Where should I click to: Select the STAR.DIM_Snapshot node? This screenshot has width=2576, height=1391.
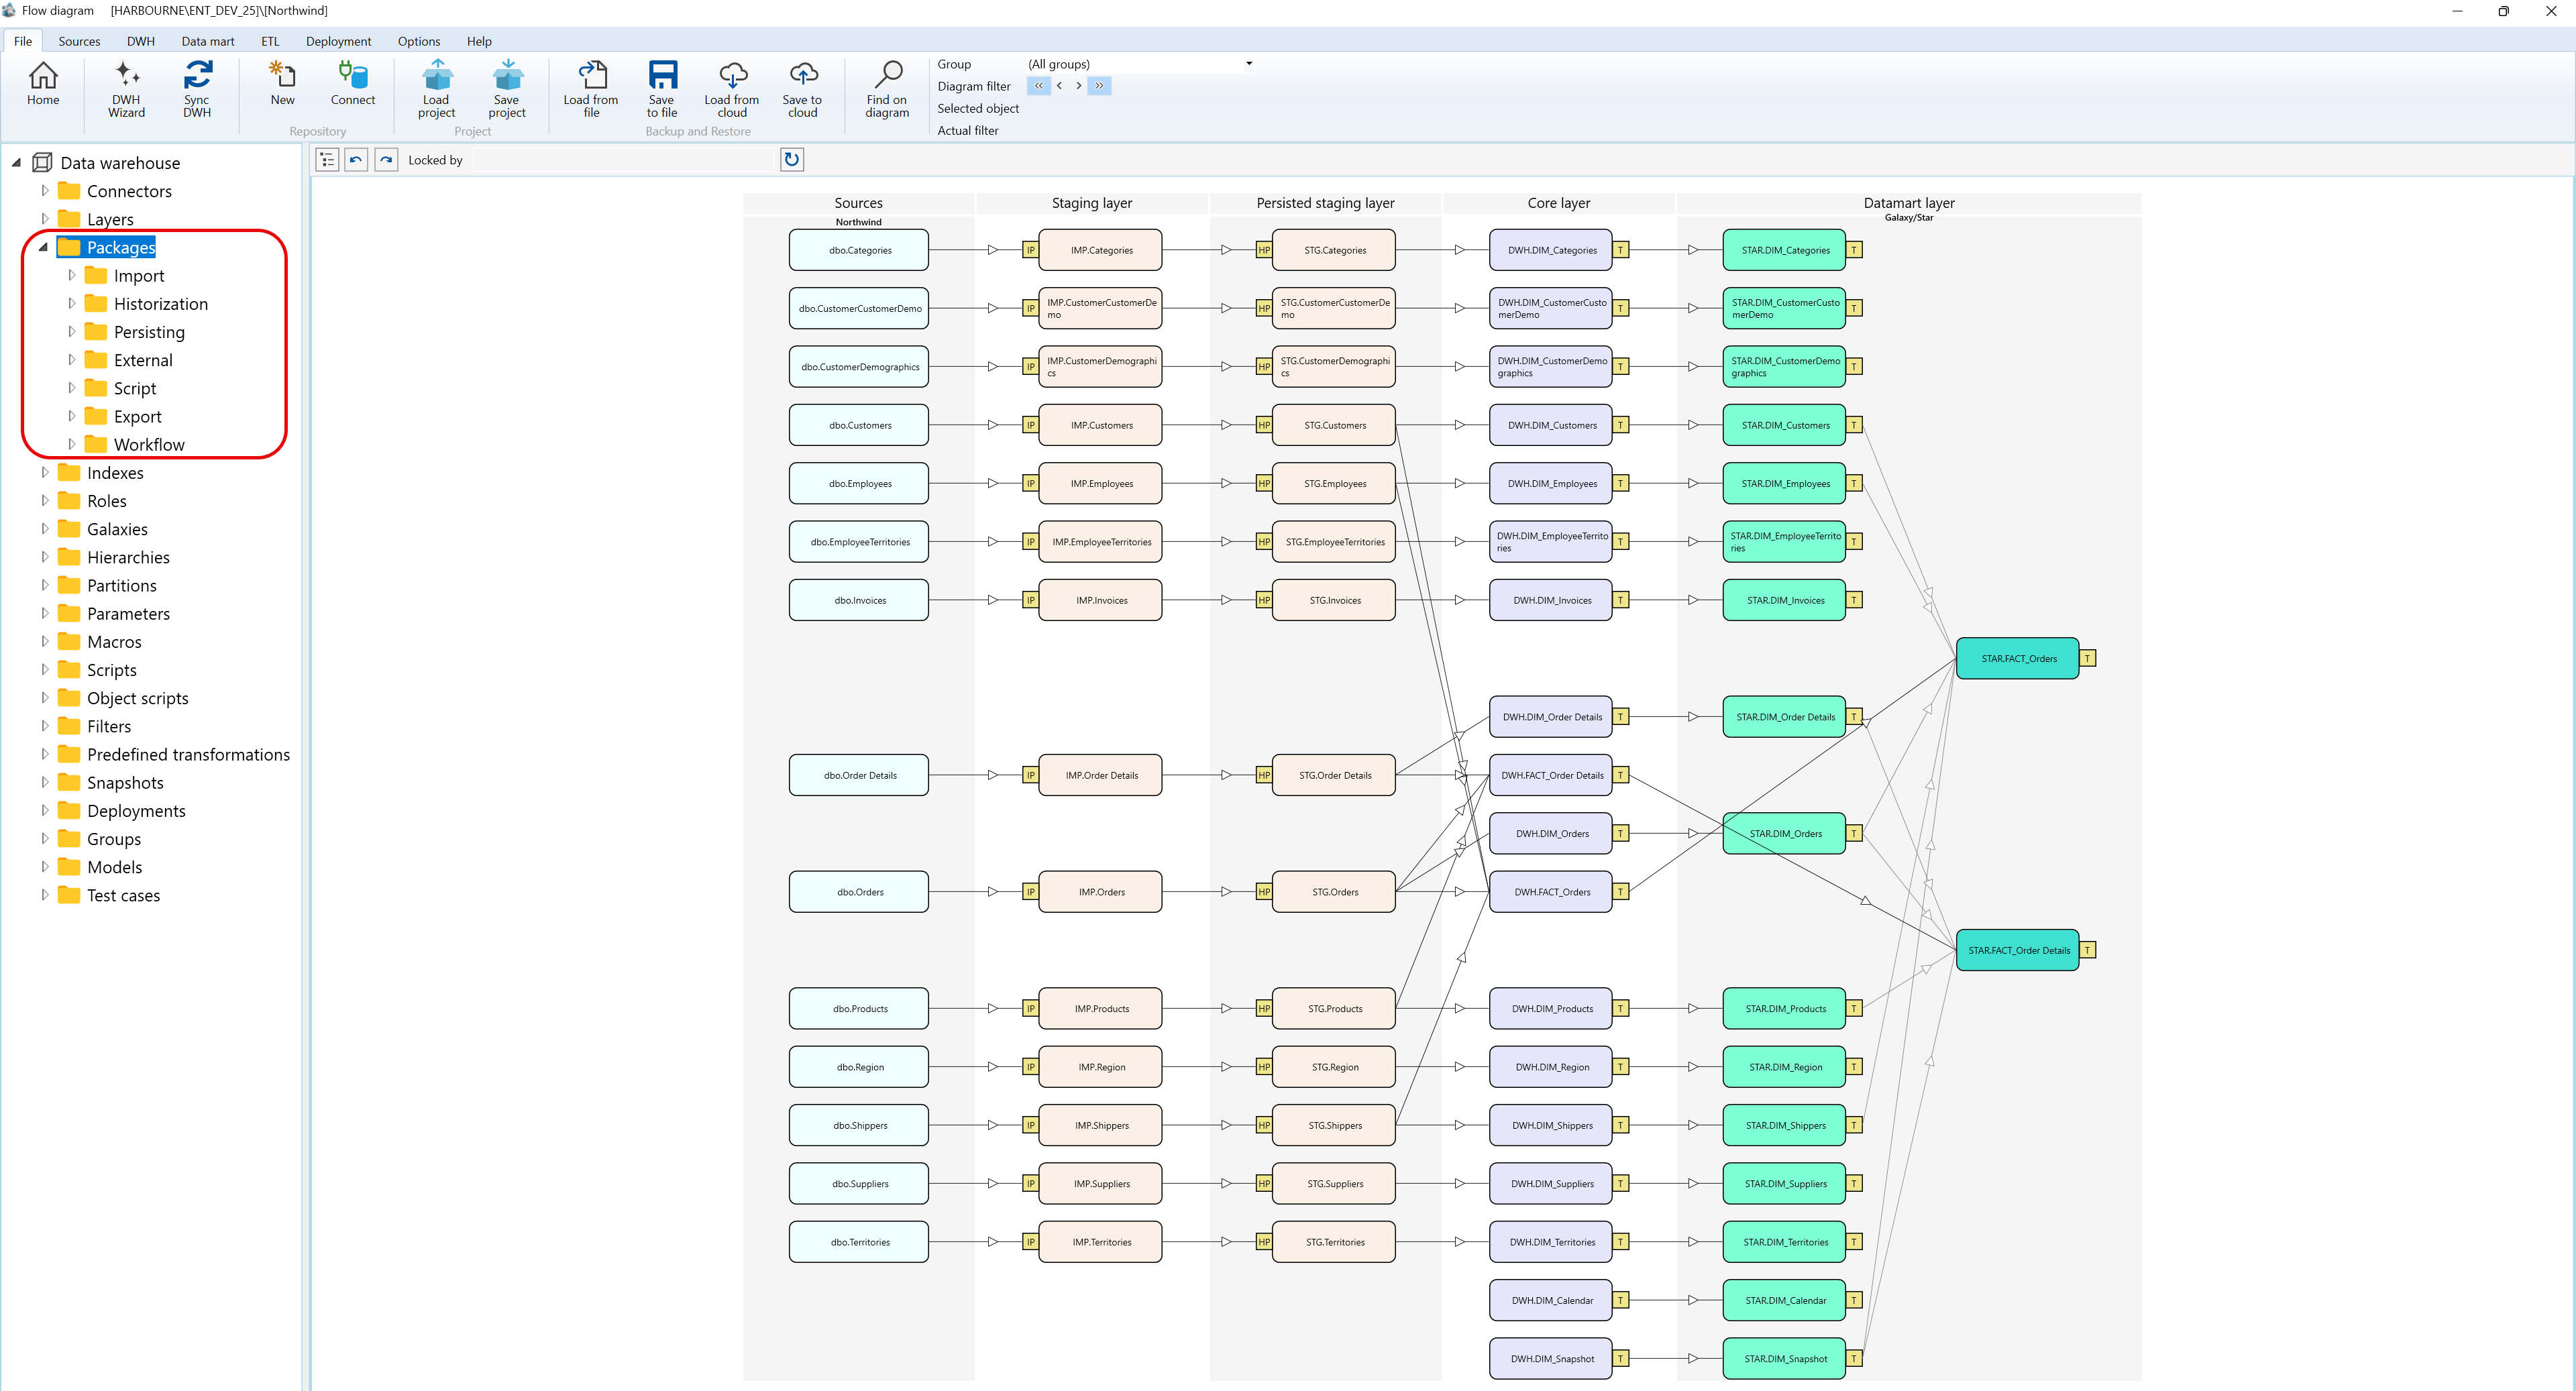1785,1358
